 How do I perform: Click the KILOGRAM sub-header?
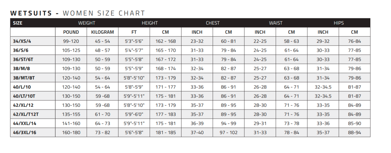tap(102, 32)
